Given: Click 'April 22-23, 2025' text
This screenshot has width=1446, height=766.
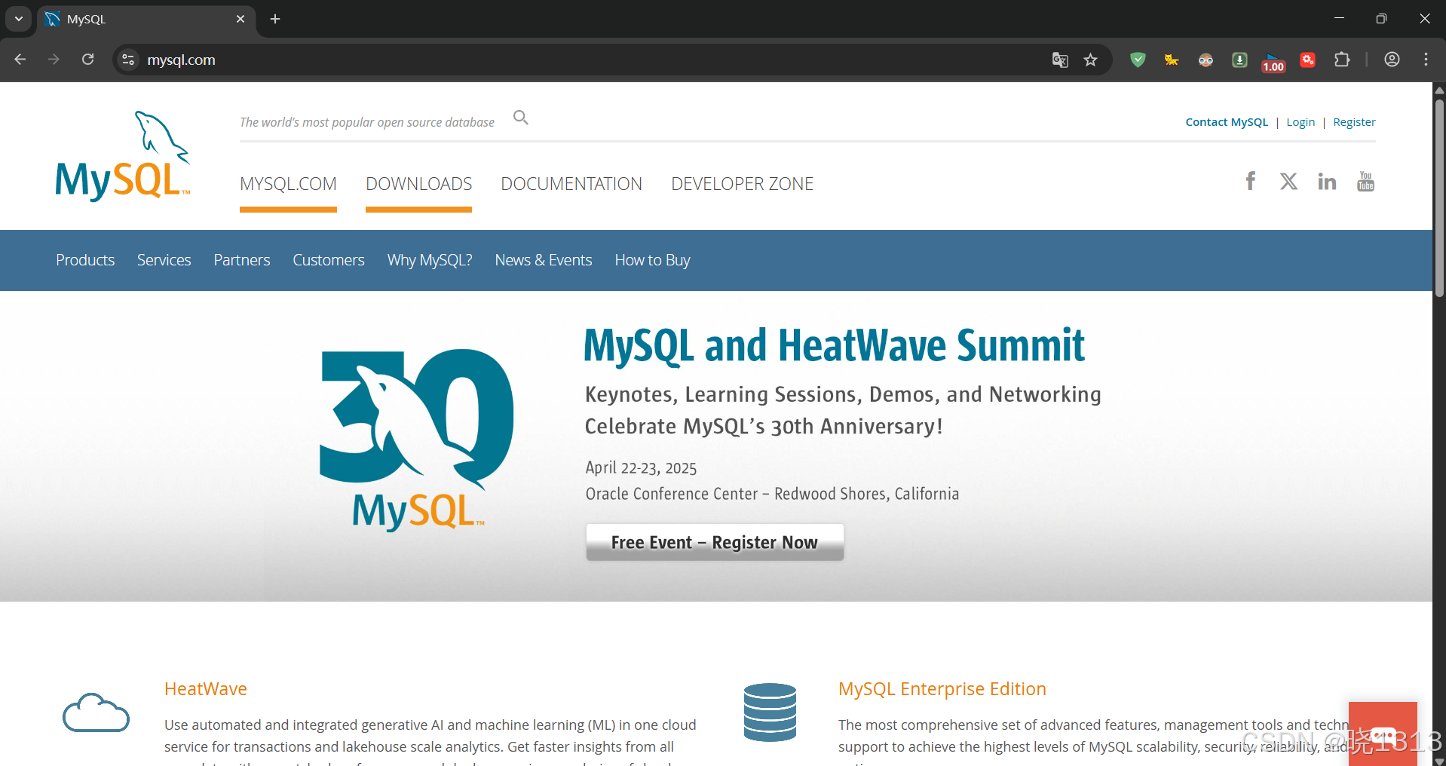Looking at the screenshot, I should 641,468.
